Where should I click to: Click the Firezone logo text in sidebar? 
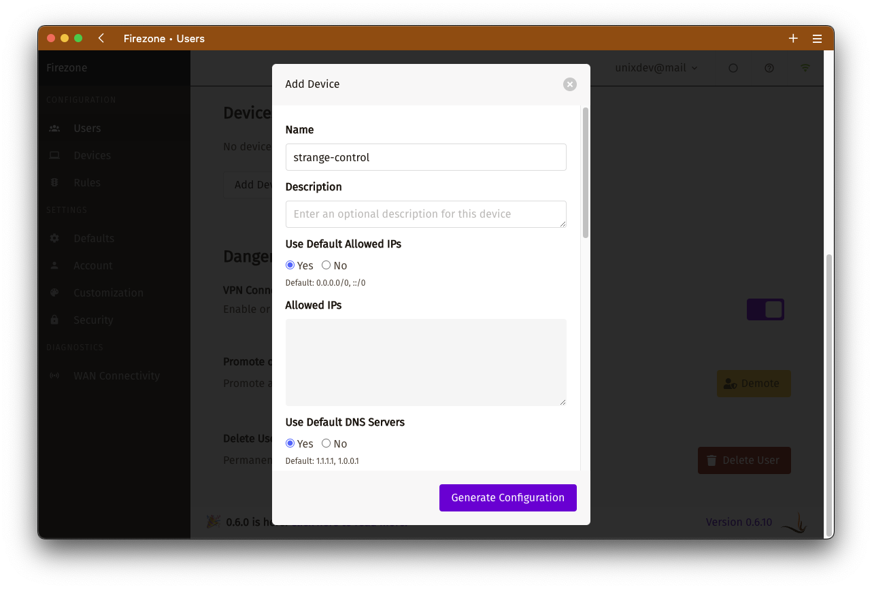67,68
